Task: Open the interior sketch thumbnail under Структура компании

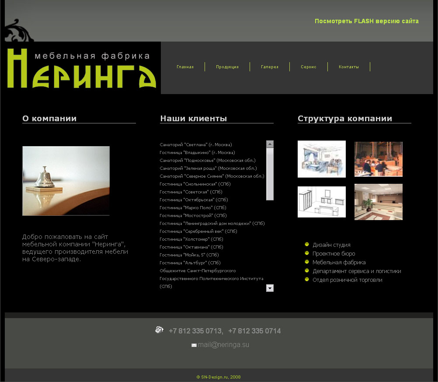Action: tap(321, 159)
